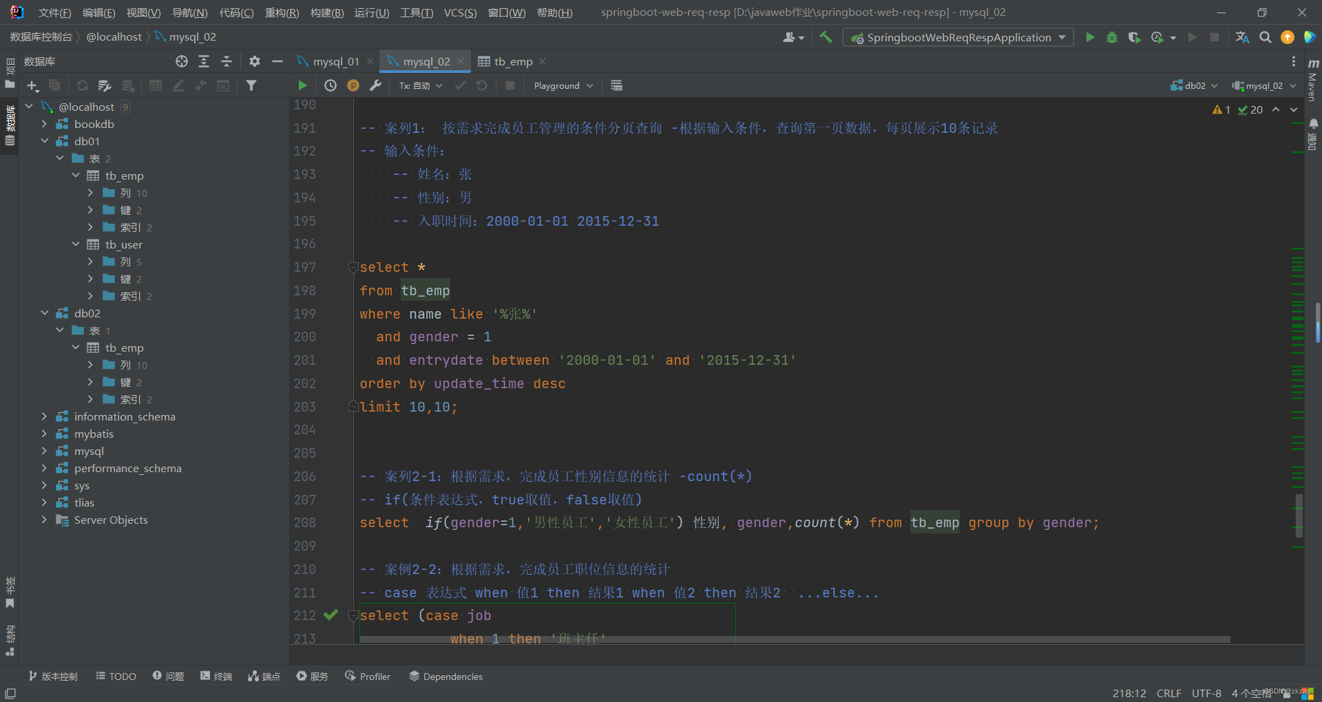Open Search Everywhere magnifier icon

point(1266,37)
